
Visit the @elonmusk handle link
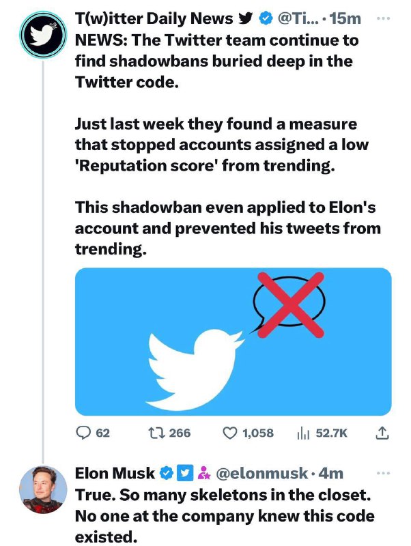click(261, 473)
